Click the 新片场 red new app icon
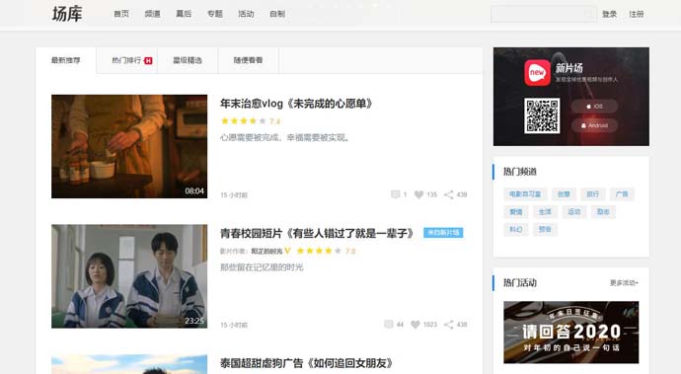Image resolution: width=681 pixels, height=374 pixels. 537,73
